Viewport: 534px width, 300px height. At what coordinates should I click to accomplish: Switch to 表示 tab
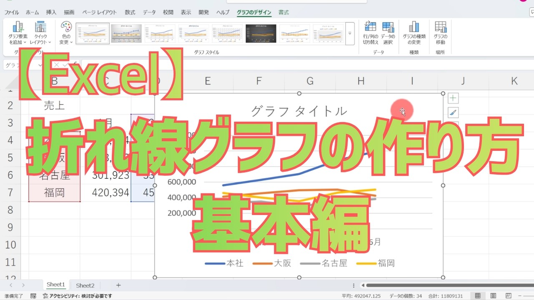coord(186,12)
